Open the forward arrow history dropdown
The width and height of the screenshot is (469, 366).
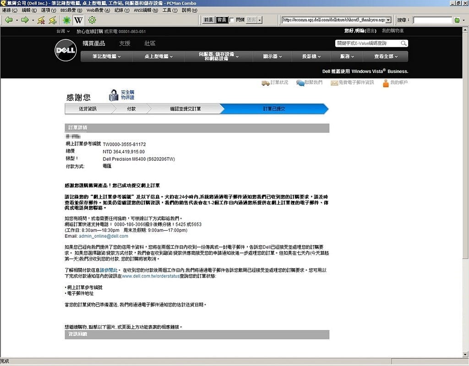point(33,20)
